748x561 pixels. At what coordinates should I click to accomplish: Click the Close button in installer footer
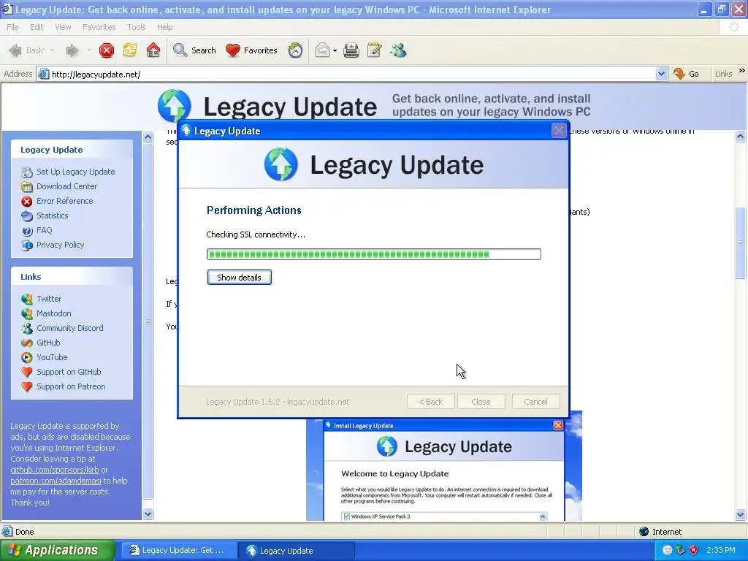(x=481, y=402)
